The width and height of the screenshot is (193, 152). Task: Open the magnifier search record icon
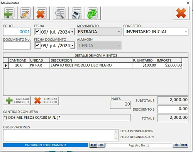point(61,13)
